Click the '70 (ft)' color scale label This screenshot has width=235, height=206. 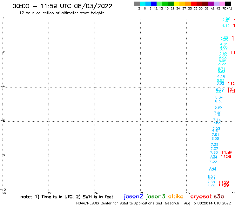(x=227, y=9)
